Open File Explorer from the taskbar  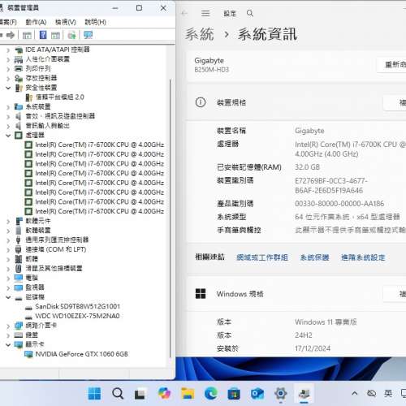click(x=188, y=393)
